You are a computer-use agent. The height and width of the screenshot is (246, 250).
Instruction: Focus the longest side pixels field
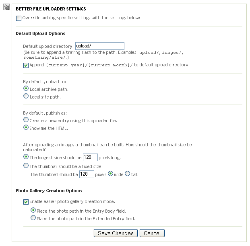click(x=90, y=157)
